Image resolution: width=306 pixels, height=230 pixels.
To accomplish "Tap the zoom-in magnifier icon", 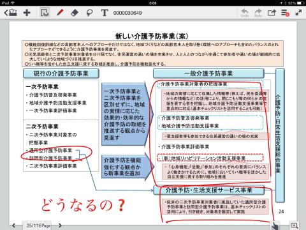I will coord(295,226).
